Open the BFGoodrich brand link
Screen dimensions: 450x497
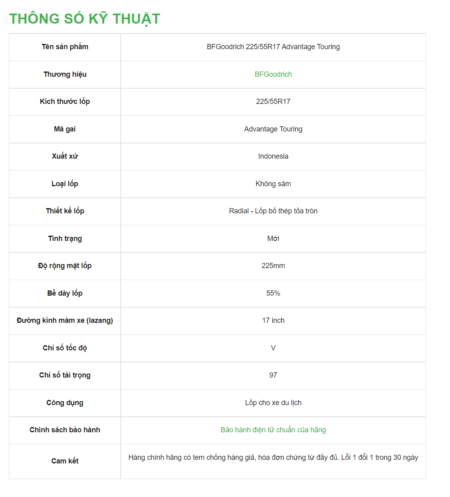(273, 74)
